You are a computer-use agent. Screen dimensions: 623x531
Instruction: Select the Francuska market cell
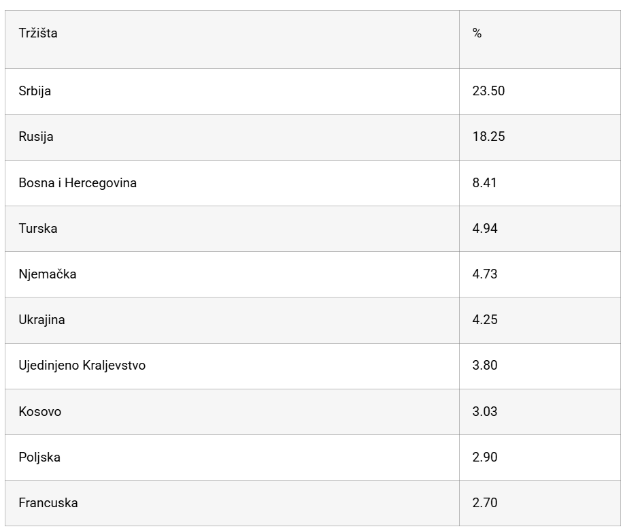tap(232, 503)
